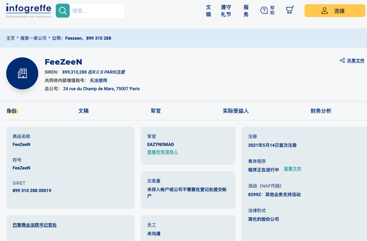The height and width of the screenshot is (241, 367).
Task: Click the 巴黎商业法院书记官处 link
Action: click(34, 225)
